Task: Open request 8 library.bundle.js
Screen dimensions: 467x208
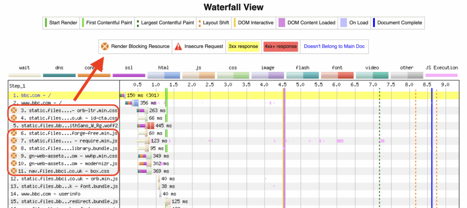Action: tap(69, 148)
